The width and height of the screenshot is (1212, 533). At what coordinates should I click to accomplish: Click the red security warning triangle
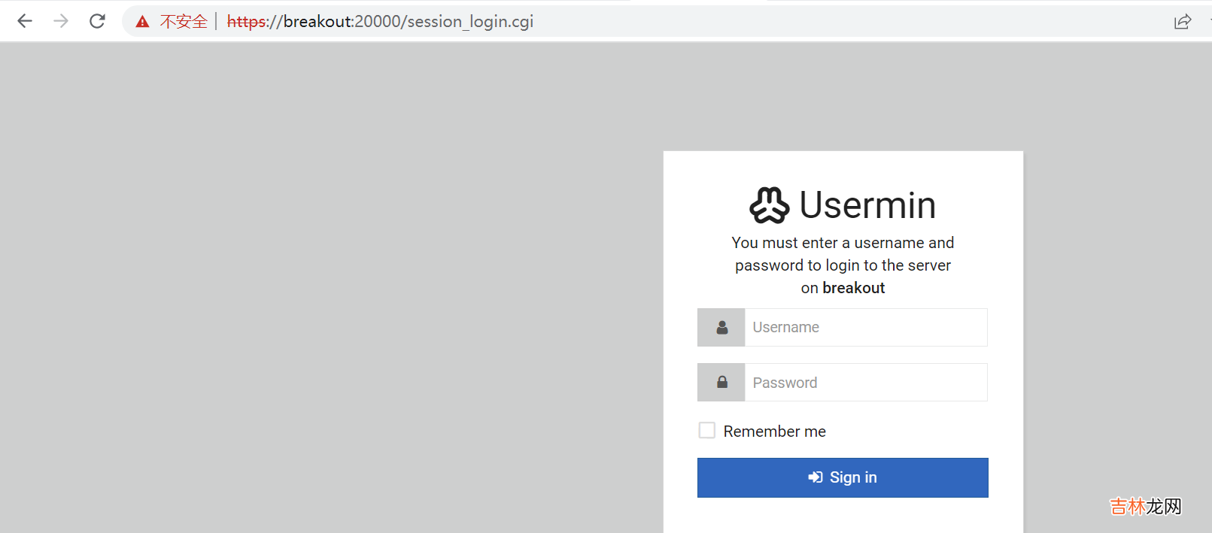tap(142, 22)
